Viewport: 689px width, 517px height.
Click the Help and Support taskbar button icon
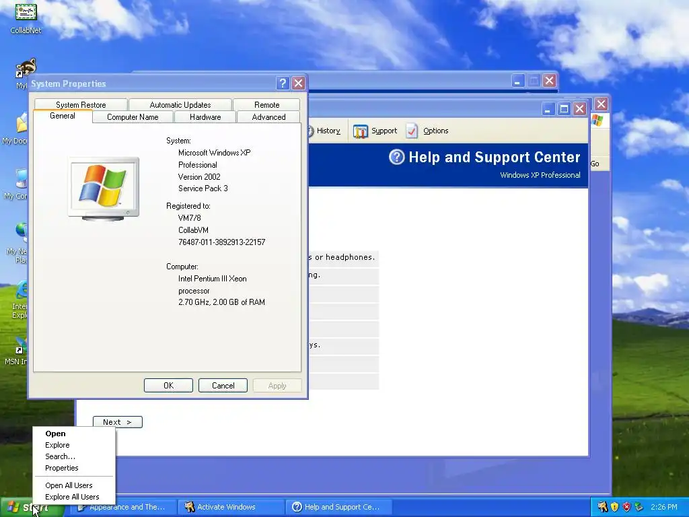click(x=297, y=507)
